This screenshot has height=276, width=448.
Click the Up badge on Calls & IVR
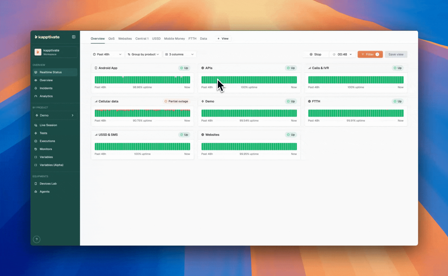click(x=398, y=68)
